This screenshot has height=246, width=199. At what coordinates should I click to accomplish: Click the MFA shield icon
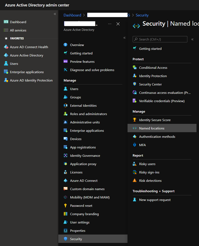click(135, 145)
